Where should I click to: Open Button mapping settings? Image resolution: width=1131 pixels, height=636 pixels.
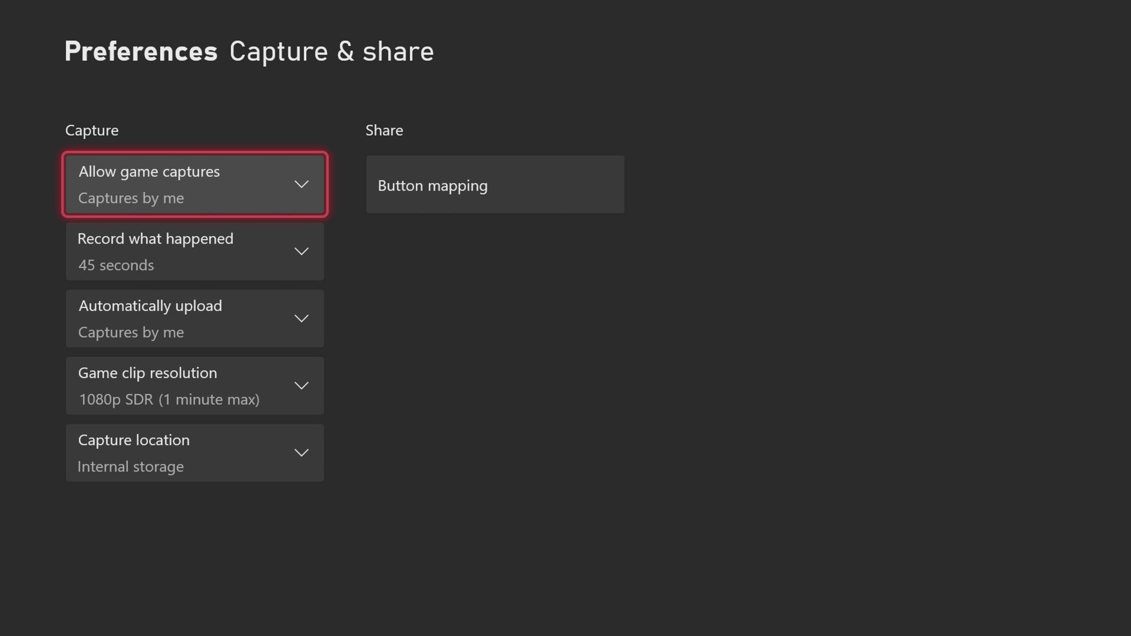click(495, 185)
